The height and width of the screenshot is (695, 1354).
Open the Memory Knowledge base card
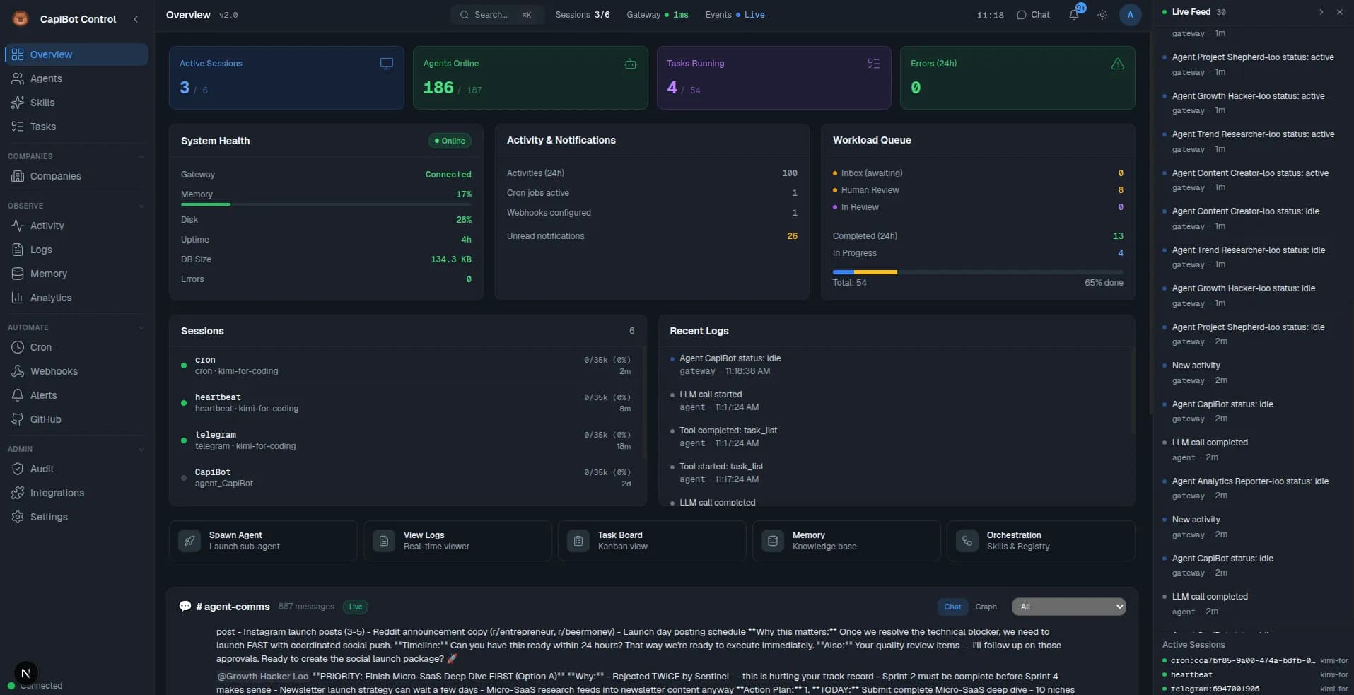coord(846,541)
